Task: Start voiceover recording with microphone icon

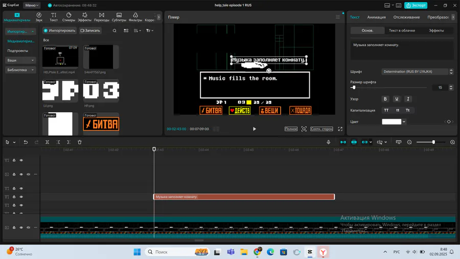Action: coord(328,142)
